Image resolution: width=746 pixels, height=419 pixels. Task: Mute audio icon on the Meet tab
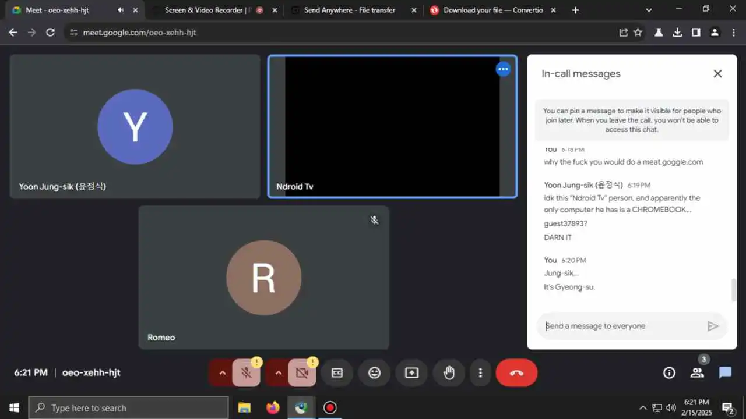pos(121,10)
